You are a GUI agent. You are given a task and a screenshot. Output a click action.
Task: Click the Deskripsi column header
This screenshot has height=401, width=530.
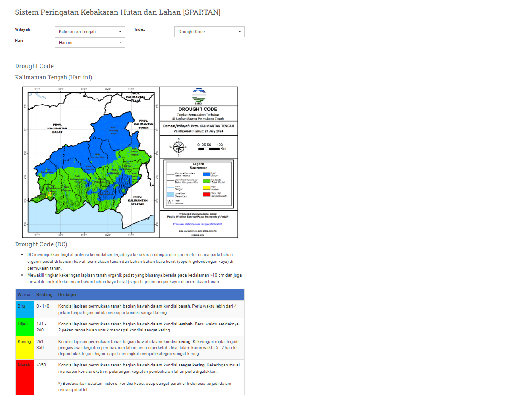coord(150,295)
